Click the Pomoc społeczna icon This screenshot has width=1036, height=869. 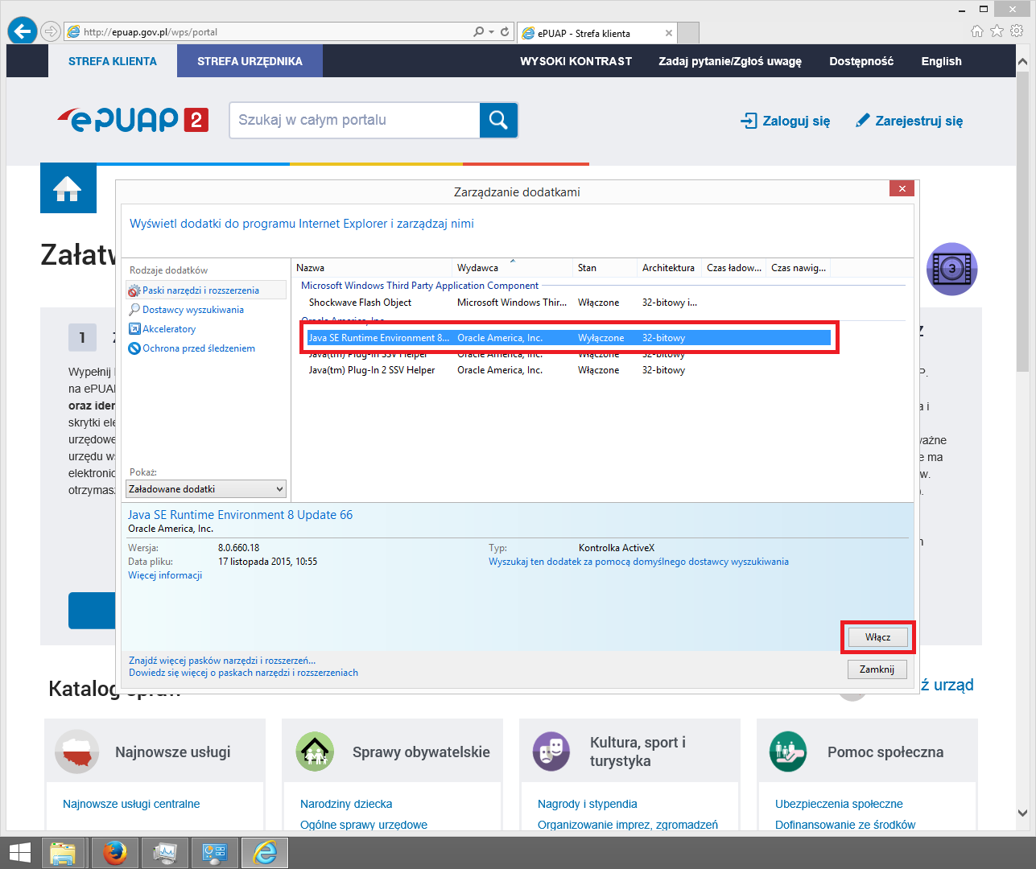[x=787, y=752]
